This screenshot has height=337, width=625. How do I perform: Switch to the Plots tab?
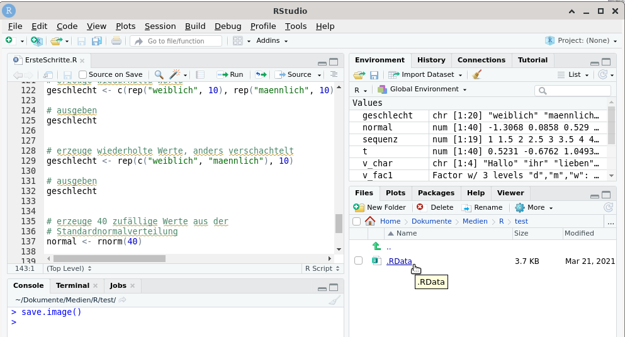tap(395, 193)
